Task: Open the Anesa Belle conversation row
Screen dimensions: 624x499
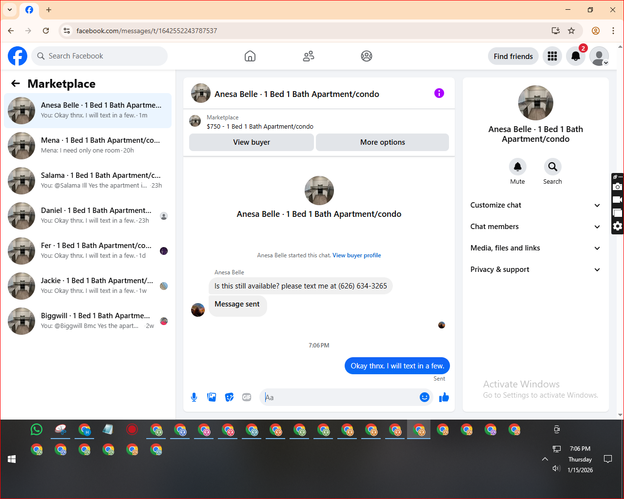Action: coord(88,111)
